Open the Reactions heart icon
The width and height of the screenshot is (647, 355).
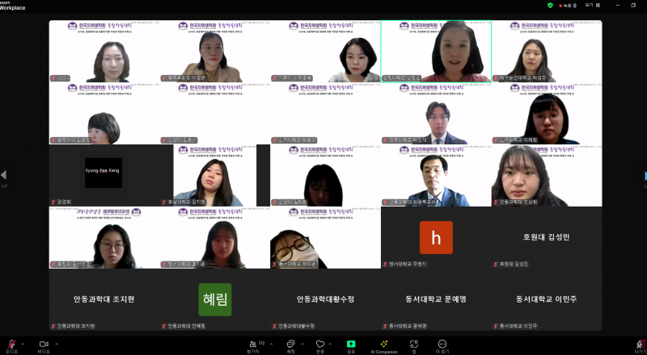point(320,343)
